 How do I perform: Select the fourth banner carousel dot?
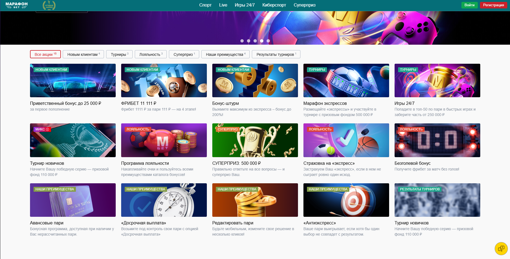pyautogui.click(x=262, y=41)
